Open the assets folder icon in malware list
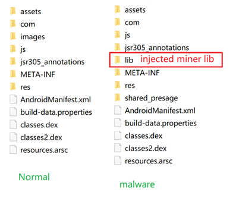The image size is (236, 217). (x=118, y=10)
